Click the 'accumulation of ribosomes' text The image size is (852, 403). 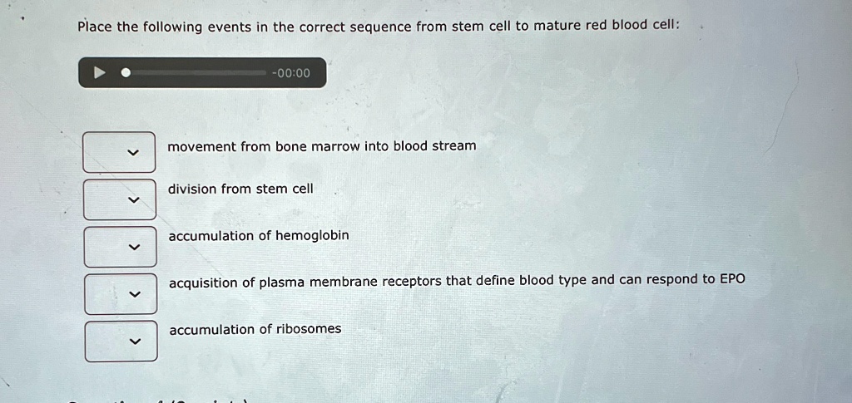(255, 329)
